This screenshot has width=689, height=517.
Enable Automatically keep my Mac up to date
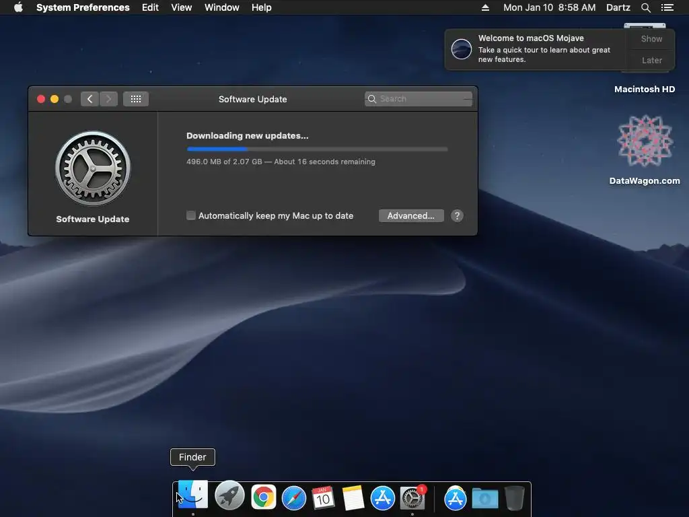pyautogui.click(x=190, y=215)
